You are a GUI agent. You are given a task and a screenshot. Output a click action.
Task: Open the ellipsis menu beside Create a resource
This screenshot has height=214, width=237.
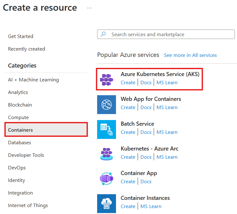click(x=90, y=8)
